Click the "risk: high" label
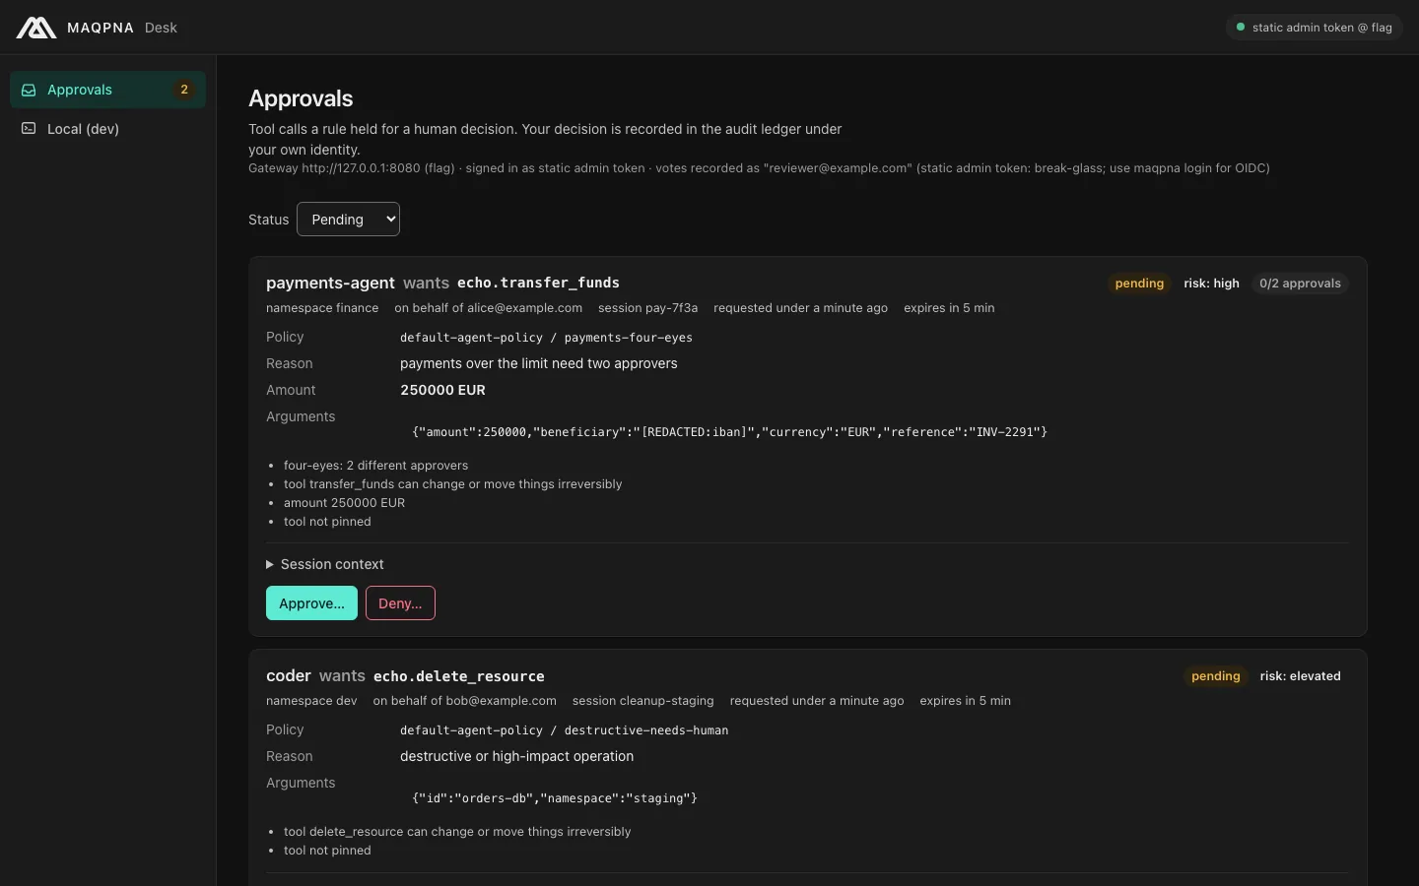The width and height of the screenshot is (1419, 886). [1211, 284]
